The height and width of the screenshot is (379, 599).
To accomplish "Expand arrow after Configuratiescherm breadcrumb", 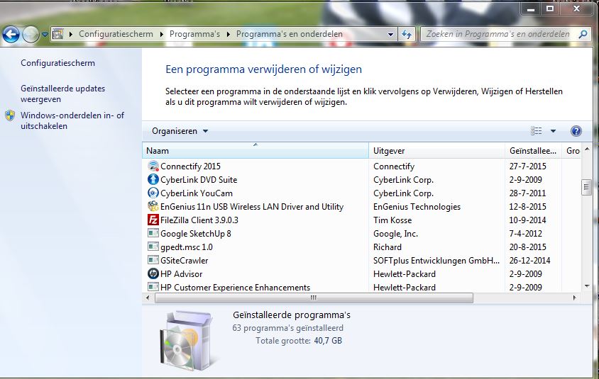I will 162,34.
